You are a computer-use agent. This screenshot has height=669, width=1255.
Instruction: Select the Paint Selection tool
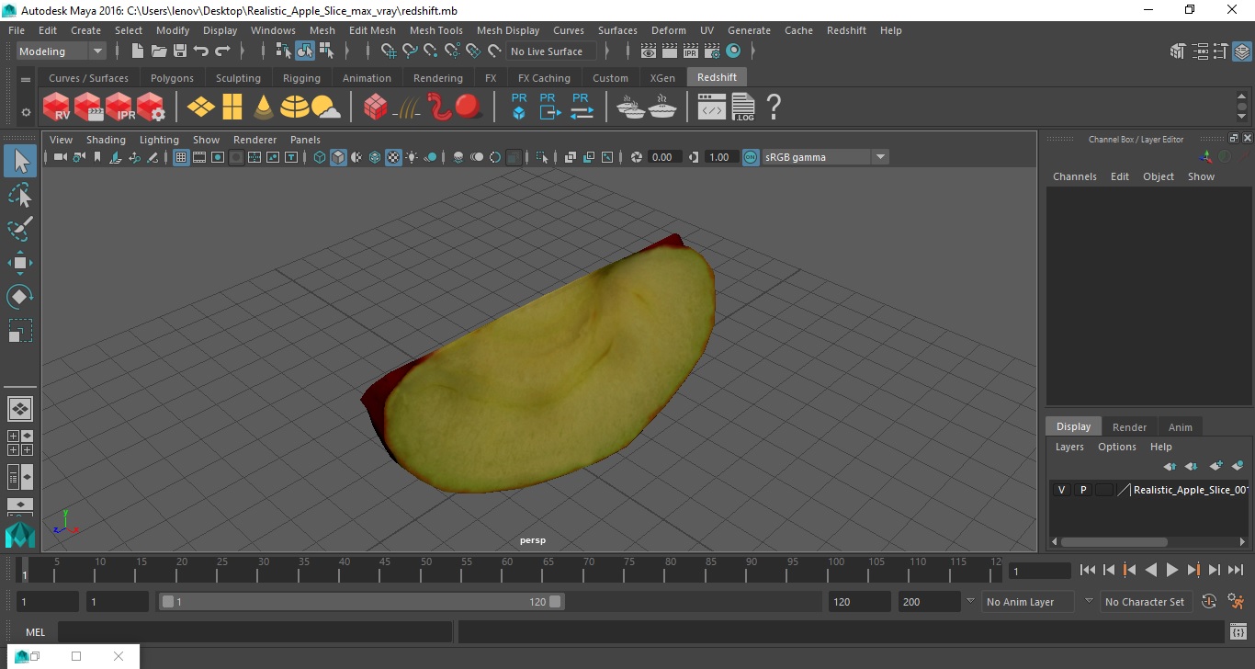20,229
